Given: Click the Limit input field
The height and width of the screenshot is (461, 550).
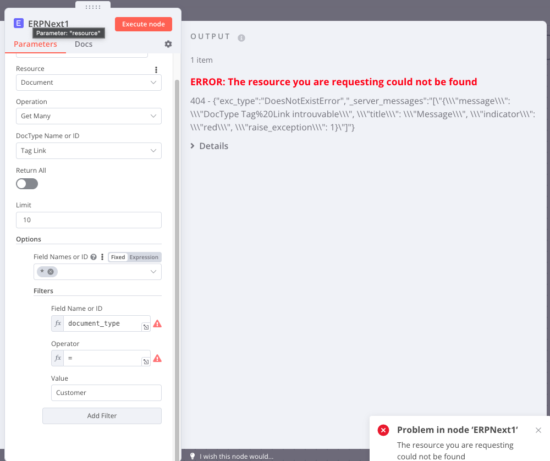Looking at the screenshot, I should 89,220.
